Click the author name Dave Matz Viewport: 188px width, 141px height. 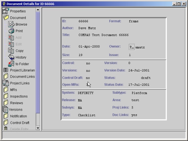pyautogui.click(x=87, y=28)
